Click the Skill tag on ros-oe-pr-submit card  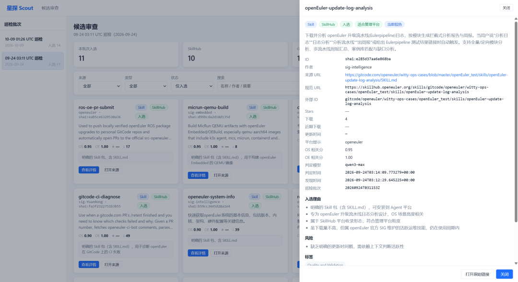(x=141, y=107)
